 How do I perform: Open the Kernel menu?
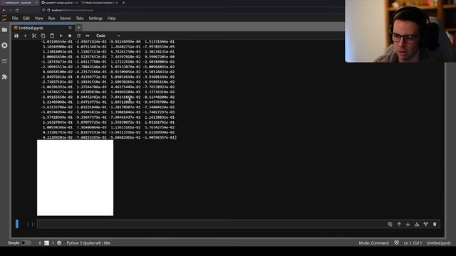65,18
